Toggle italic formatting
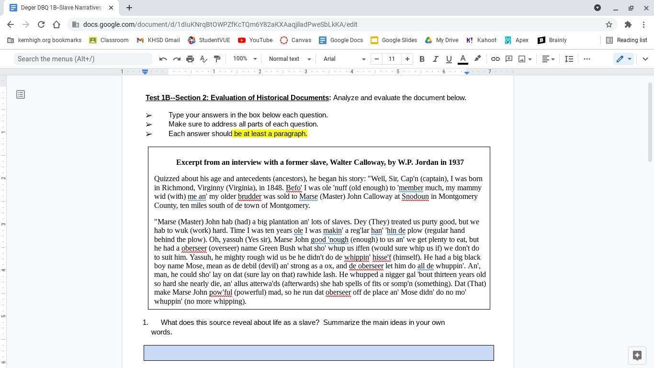Viewport: 654px width, 368px height. point(435,59)
